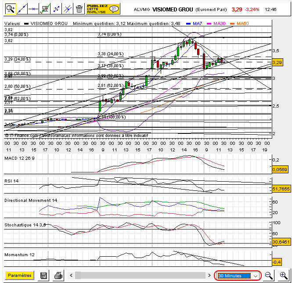Click the trash can delete icon
Viewport: 292px width, 283px height.
pos(79,9)
